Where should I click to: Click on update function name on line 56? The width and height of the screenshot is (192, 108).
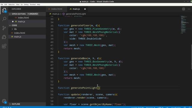click(75, 94)
